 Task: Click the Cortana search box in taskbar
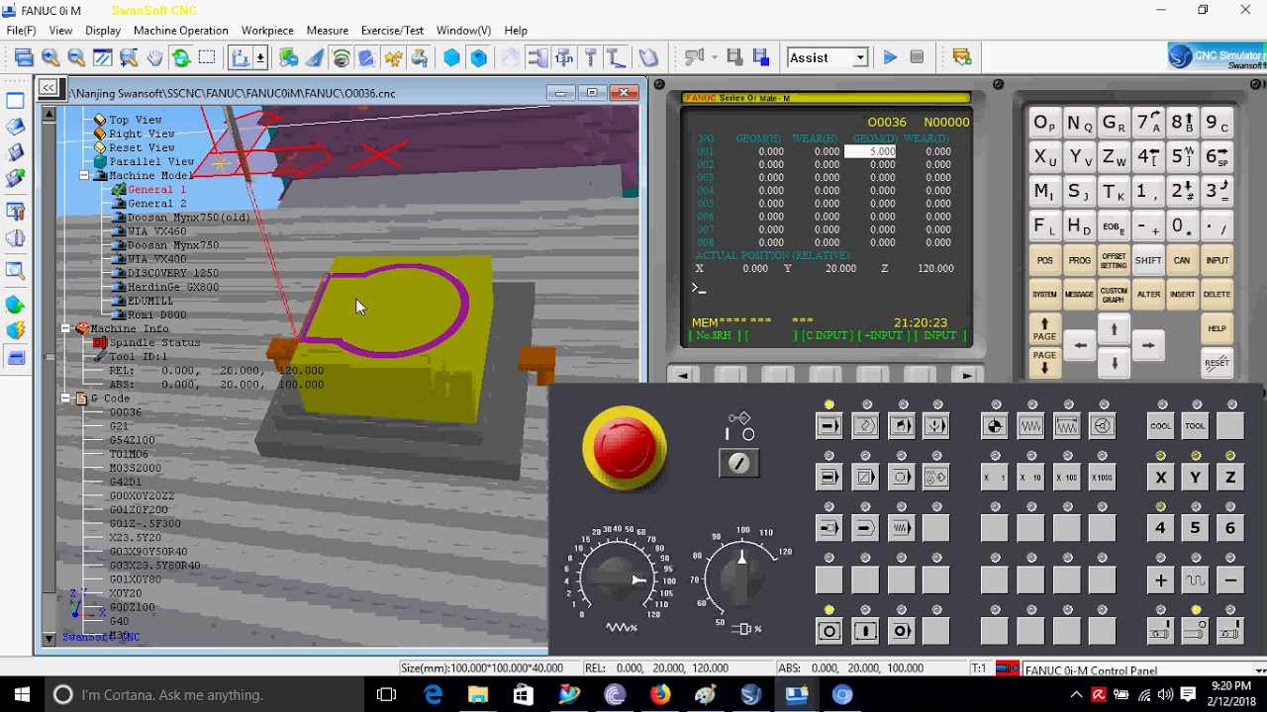pos(203,695)
